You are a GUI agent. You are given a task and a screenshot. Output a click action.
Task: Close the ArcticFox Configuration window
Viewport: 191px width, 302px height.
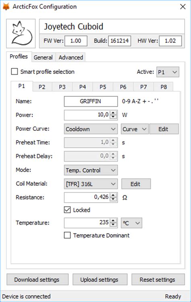pos(183,7)
